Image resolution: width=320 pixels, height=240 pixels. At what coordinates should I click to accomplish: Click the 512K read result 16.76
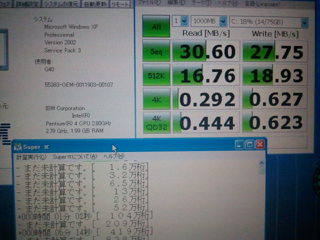coord(206,75)
